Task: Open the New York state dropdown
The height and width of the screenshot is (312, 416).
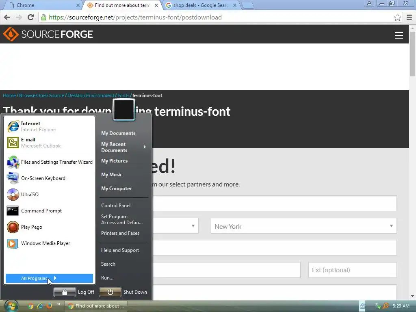Action: coord(304,226)
